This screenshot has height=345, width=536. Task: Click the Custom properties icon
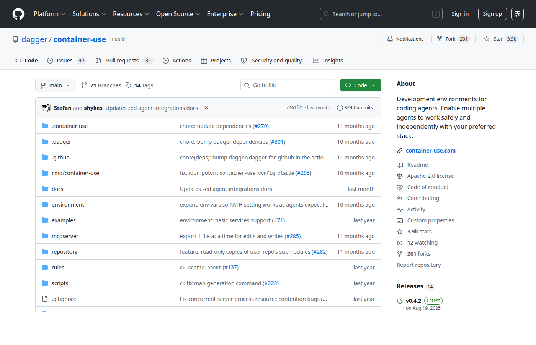400,220
